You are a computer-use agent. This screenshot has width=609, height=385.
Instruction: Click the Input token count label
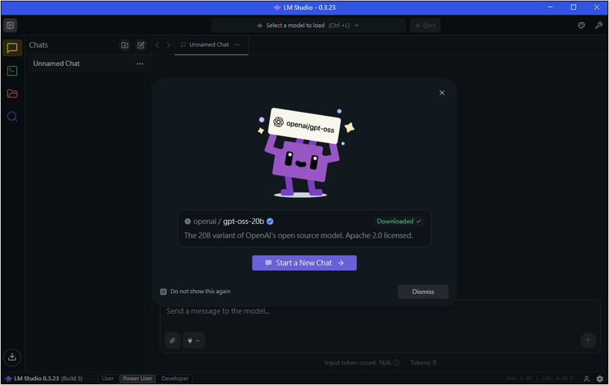click(358, 362)
